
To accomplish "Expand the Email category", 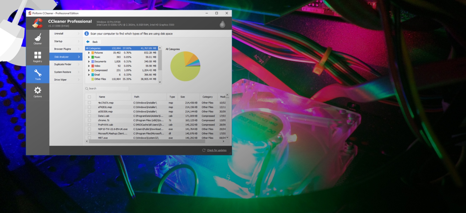I will [89, 75].
